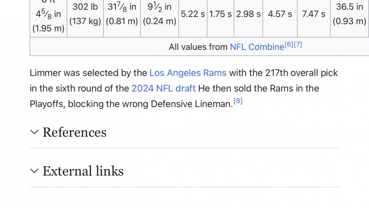Image resolution: width=369 pixels, height=208 pixels.
Task: Expand the References section chevron
Action: 34,132
